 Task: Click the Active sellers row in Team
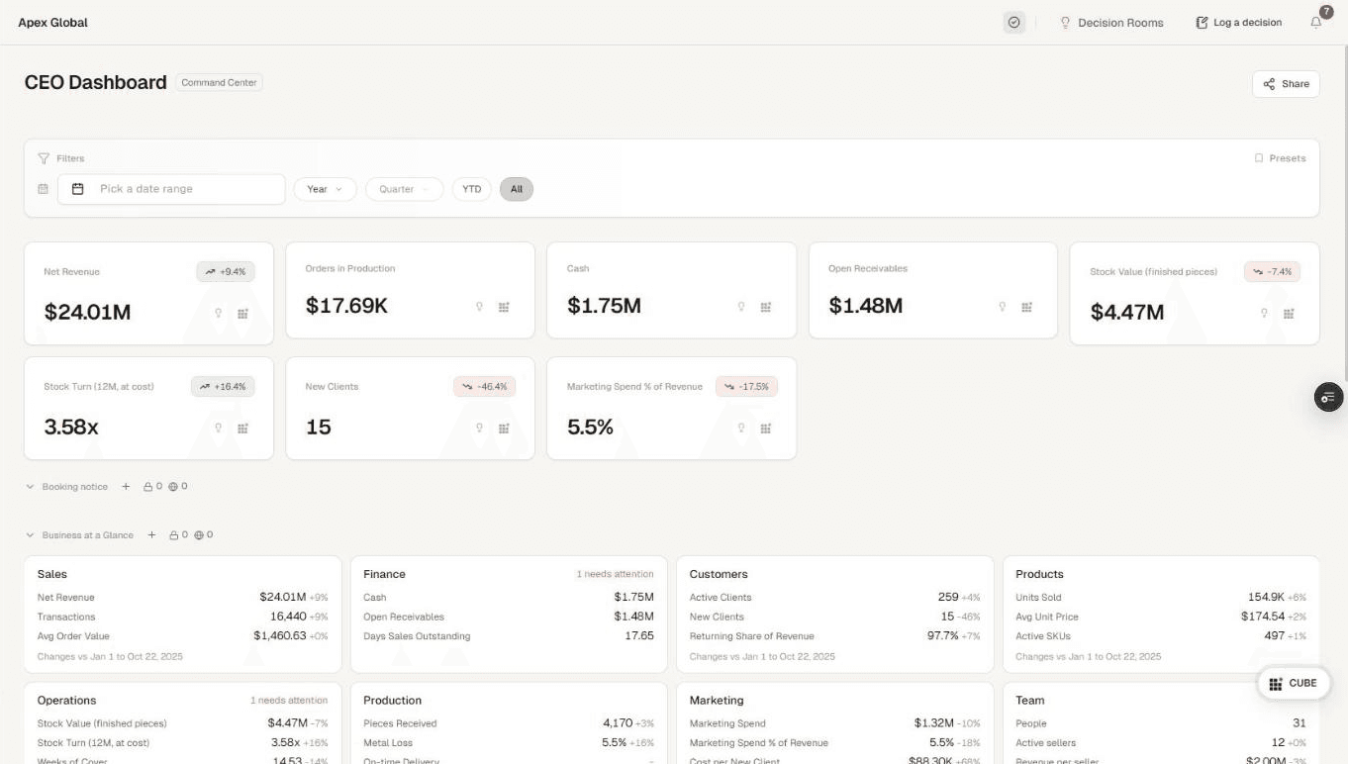click(1161, 743)
